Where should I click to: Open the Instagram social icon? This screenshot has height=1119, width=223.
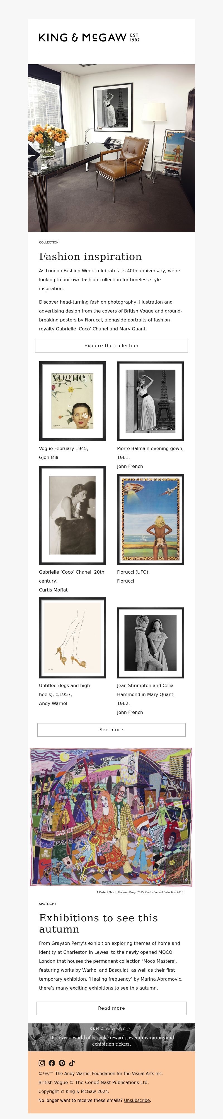click(42, 1063)
